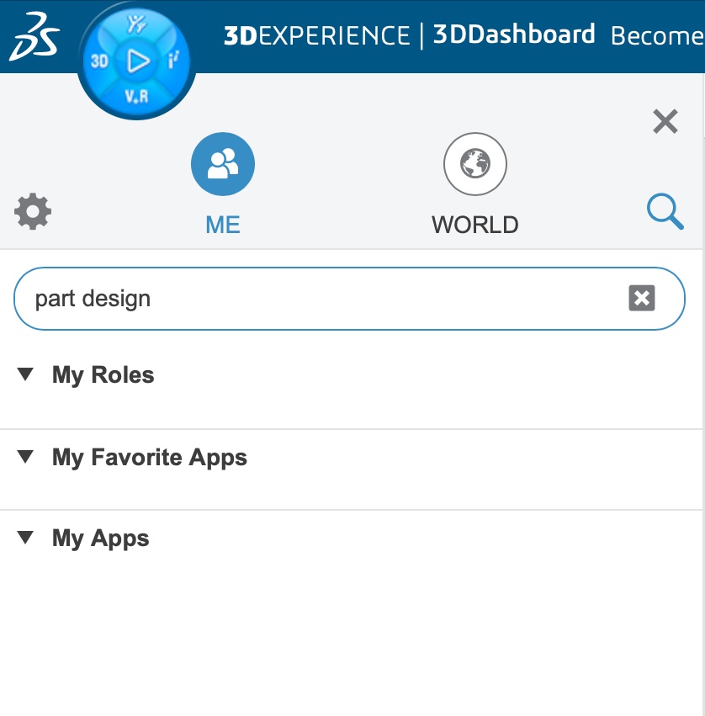Screen dimensions: 705x716
Task: Click the 3DS logo in the header
Action: [x=34, y=36]
